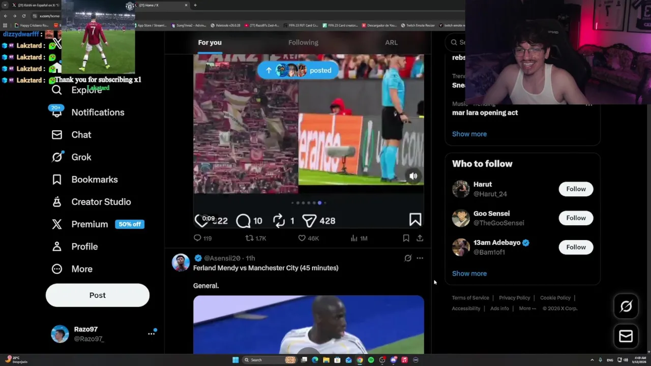
Task: Go to Profile in the sidebar
Action: click(x=74, y=247)
